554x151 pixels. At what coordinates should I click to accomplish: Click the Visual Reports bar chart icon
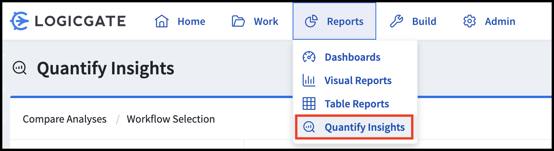(x=309, y=80)
